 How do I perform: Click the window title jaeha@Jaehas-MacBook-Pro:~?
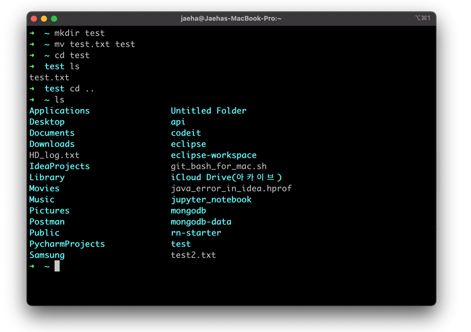pos(231,18)
